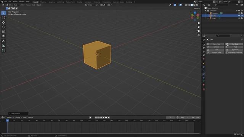Toggle visibility eye of Collection in outliner
Screen dimensions: 244x137
click(239, 11)
